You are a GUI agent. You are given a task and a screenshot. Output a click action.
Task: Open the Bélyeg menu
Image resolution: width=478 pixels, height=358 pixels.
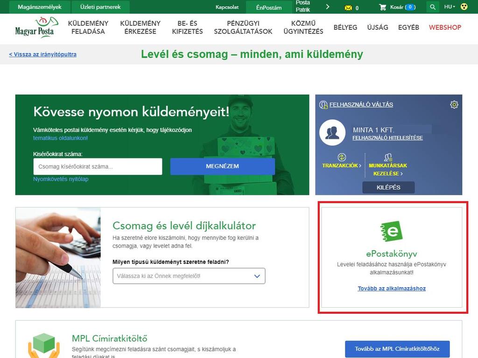coord(345,28)
